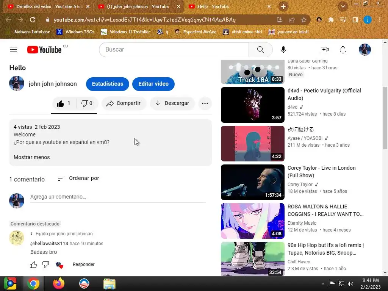Toggle Chrome side panel icon
This screenshot has width=388, height=291.
point(355,20)
